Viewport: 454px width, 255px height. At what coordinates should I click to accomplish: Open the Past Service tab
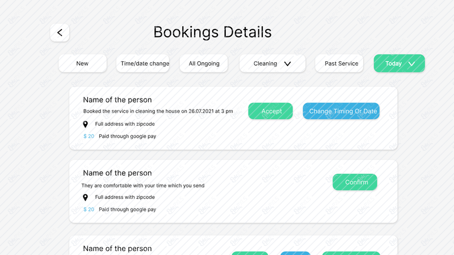coord(339,63)
